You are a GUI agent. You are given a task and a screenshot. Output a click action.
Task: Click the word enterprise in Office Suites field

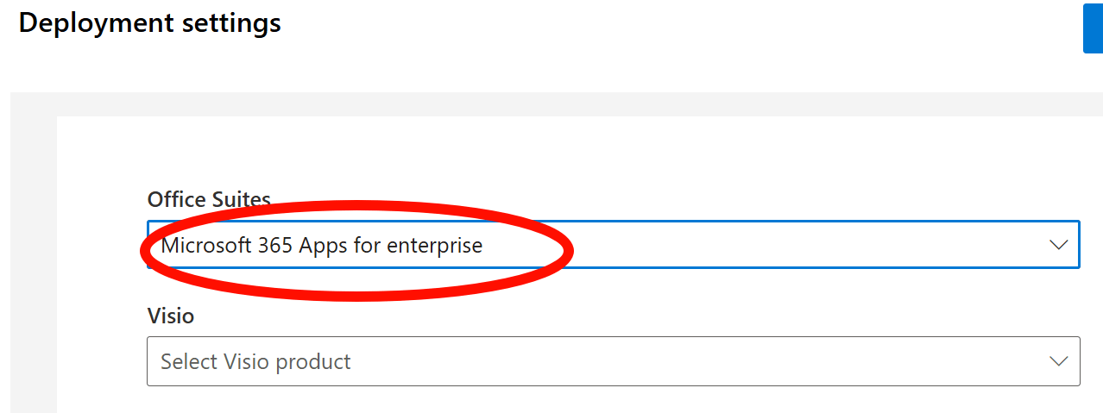point(435,246)
